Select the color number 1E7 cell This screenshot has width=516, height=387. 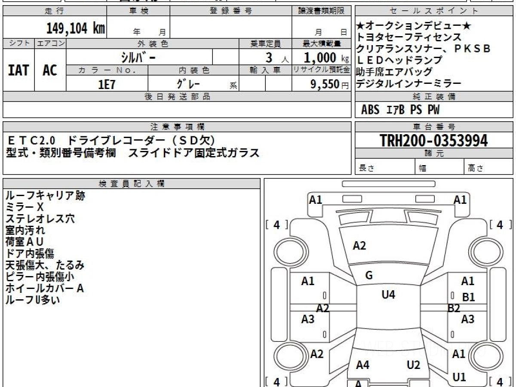click(107, 84)
